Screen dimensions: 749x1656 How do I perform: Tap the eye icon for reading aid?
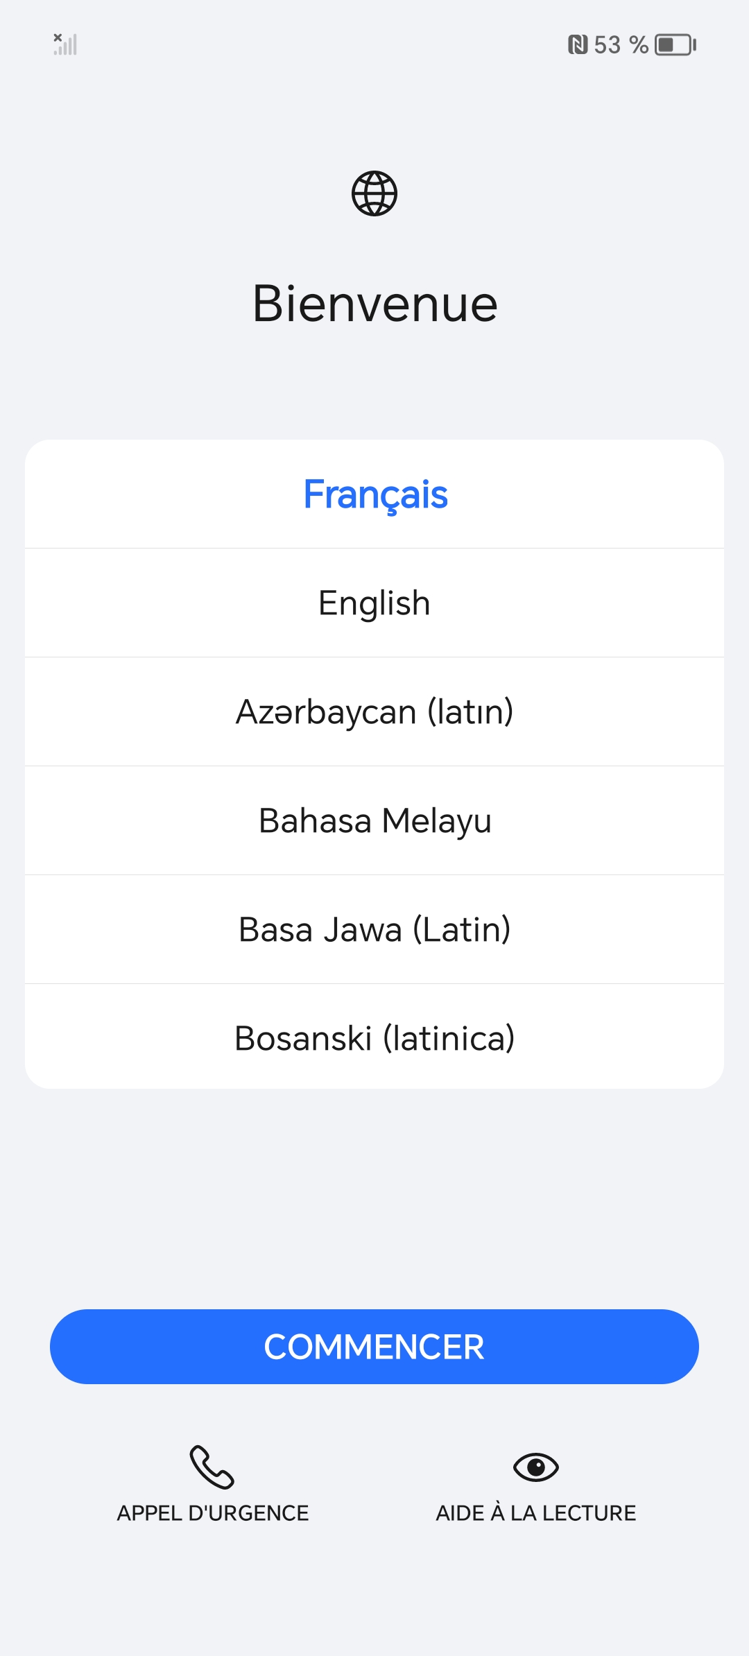point(535,1467)
